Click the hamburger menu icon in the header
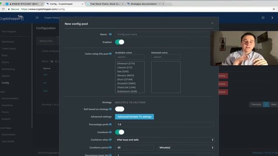The image size is (278, 156). coord(37,18)
